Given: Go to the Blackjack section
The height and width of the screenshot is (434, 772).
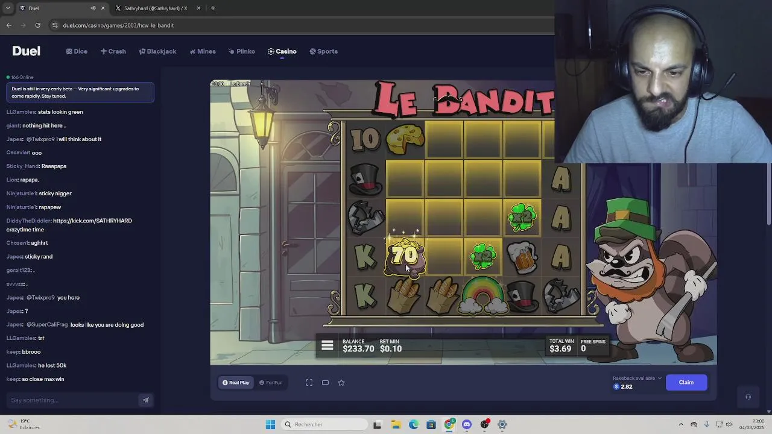Looking at the screenshot, I should pyautogui.click(x=157, y=51).
